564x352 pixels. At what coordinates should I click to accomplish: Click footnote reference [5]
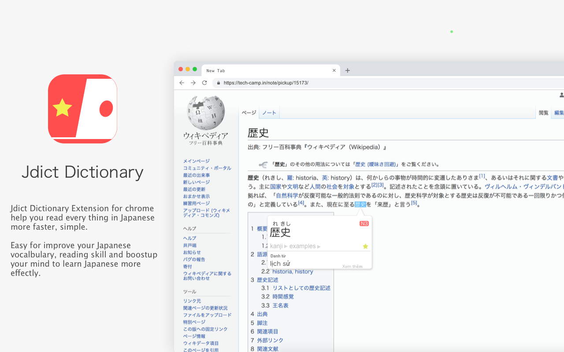click(414, 203)
